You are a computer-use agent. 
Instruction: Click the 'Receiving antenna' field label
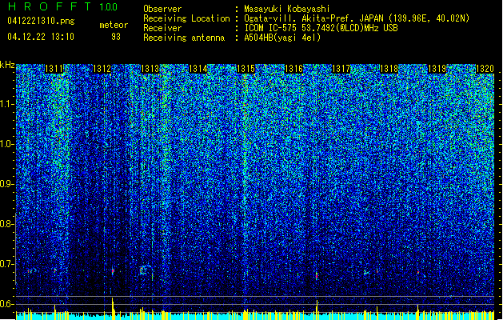pos(184,38)
